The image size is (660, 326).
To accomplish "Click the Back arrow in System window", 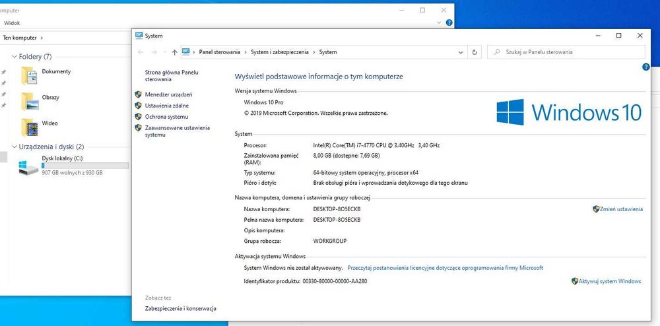I will (x=141, y=52).
